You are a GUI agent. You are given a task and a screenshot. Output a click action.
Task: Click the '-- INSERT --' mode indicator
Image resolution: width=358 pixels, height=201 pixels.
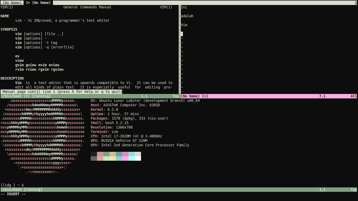pyautogui.click(x=13, y=194)
